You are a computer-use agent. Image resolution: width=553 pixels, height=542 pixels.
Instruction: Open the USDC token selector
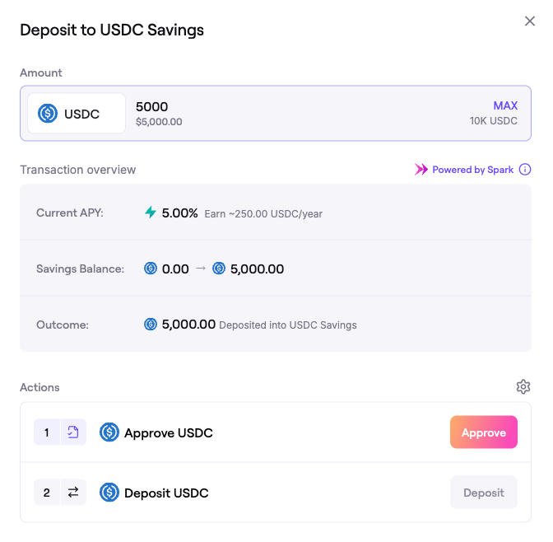point(76,114)
